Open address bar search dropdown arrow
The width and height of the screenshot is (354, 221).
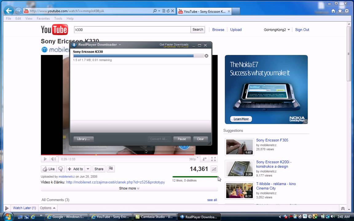[x=159, y=11]
